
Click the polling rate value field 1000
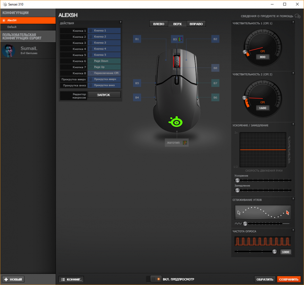point(286,252)
